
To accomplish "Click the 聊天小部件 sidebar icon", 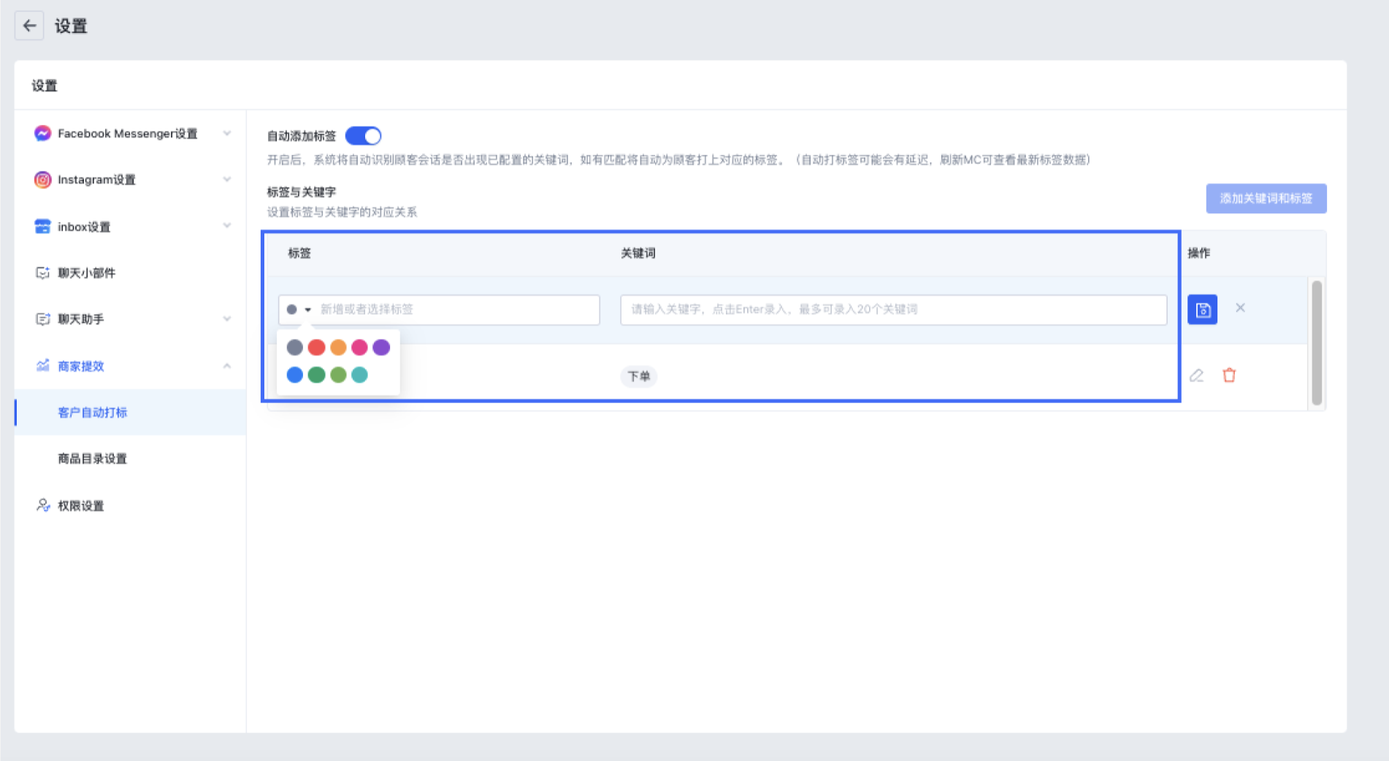I will coord(42,273).
